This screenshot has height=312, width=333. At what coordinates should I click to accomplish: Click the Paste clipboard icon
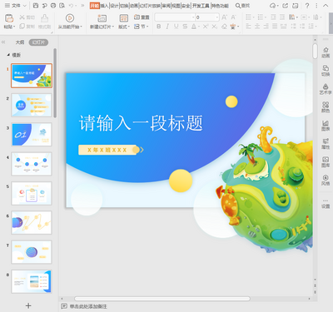coord(9,18)
